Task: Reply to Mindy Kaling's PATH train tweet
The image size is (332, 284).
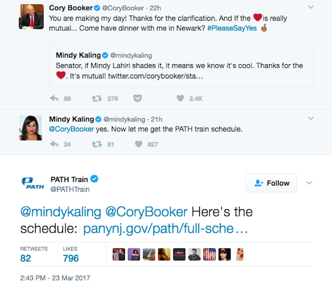Action: pos(54,144)
